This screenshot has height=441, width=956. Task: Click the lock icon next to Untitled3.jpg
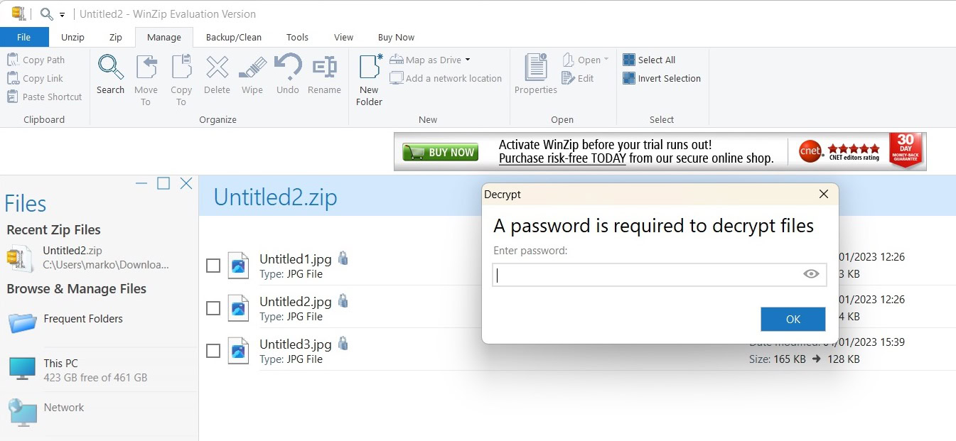click(343, 343)
